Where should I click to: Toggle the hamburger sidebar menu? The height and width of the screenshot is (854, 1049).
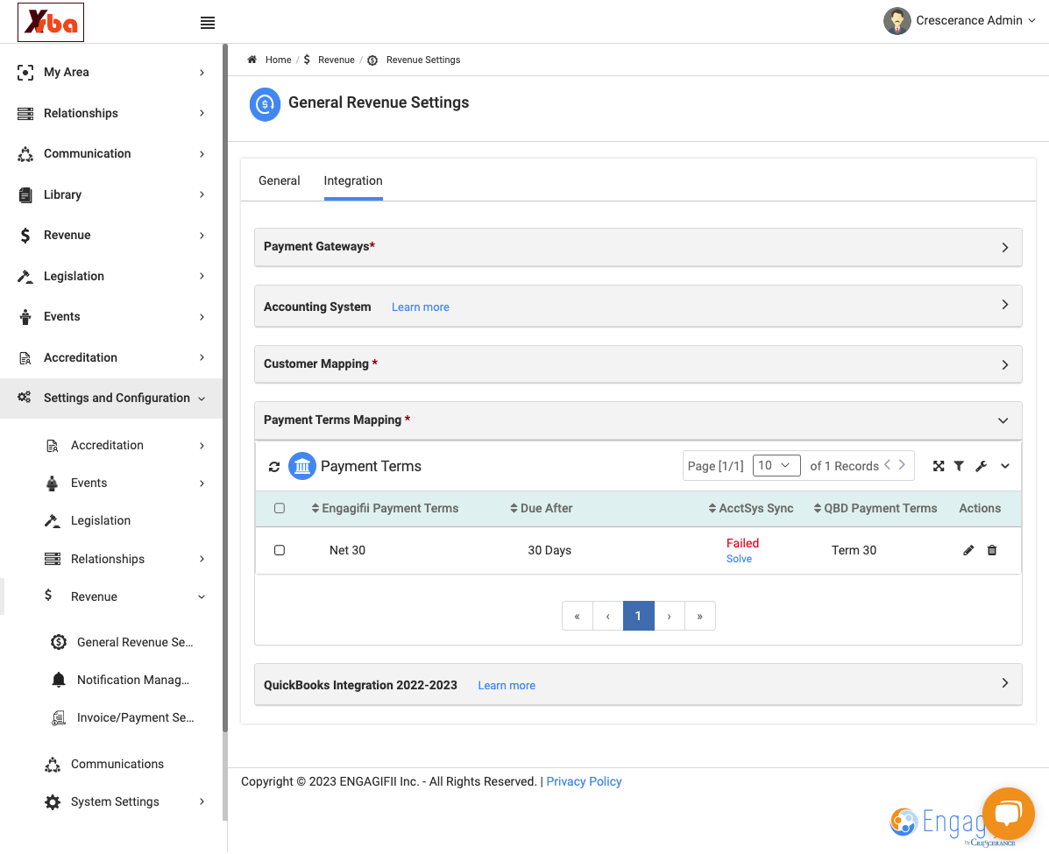click(208, 23)
